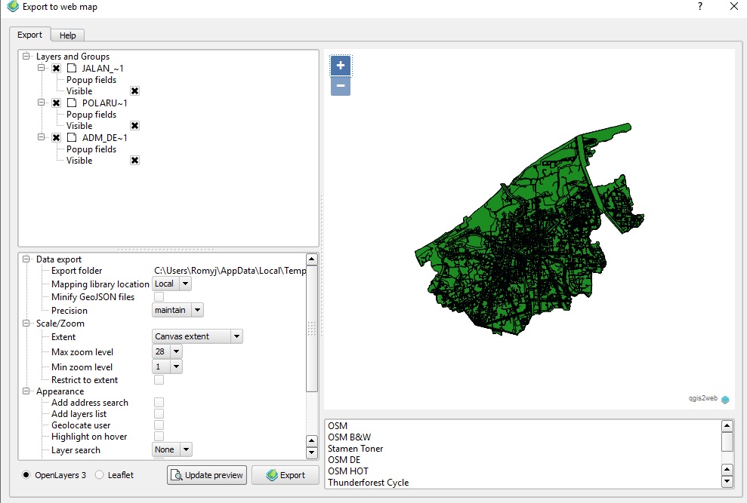The image size is (747, 503).
Task: Click the zoom-out minus icon on map preview
Action: click(x=340, y=86)
